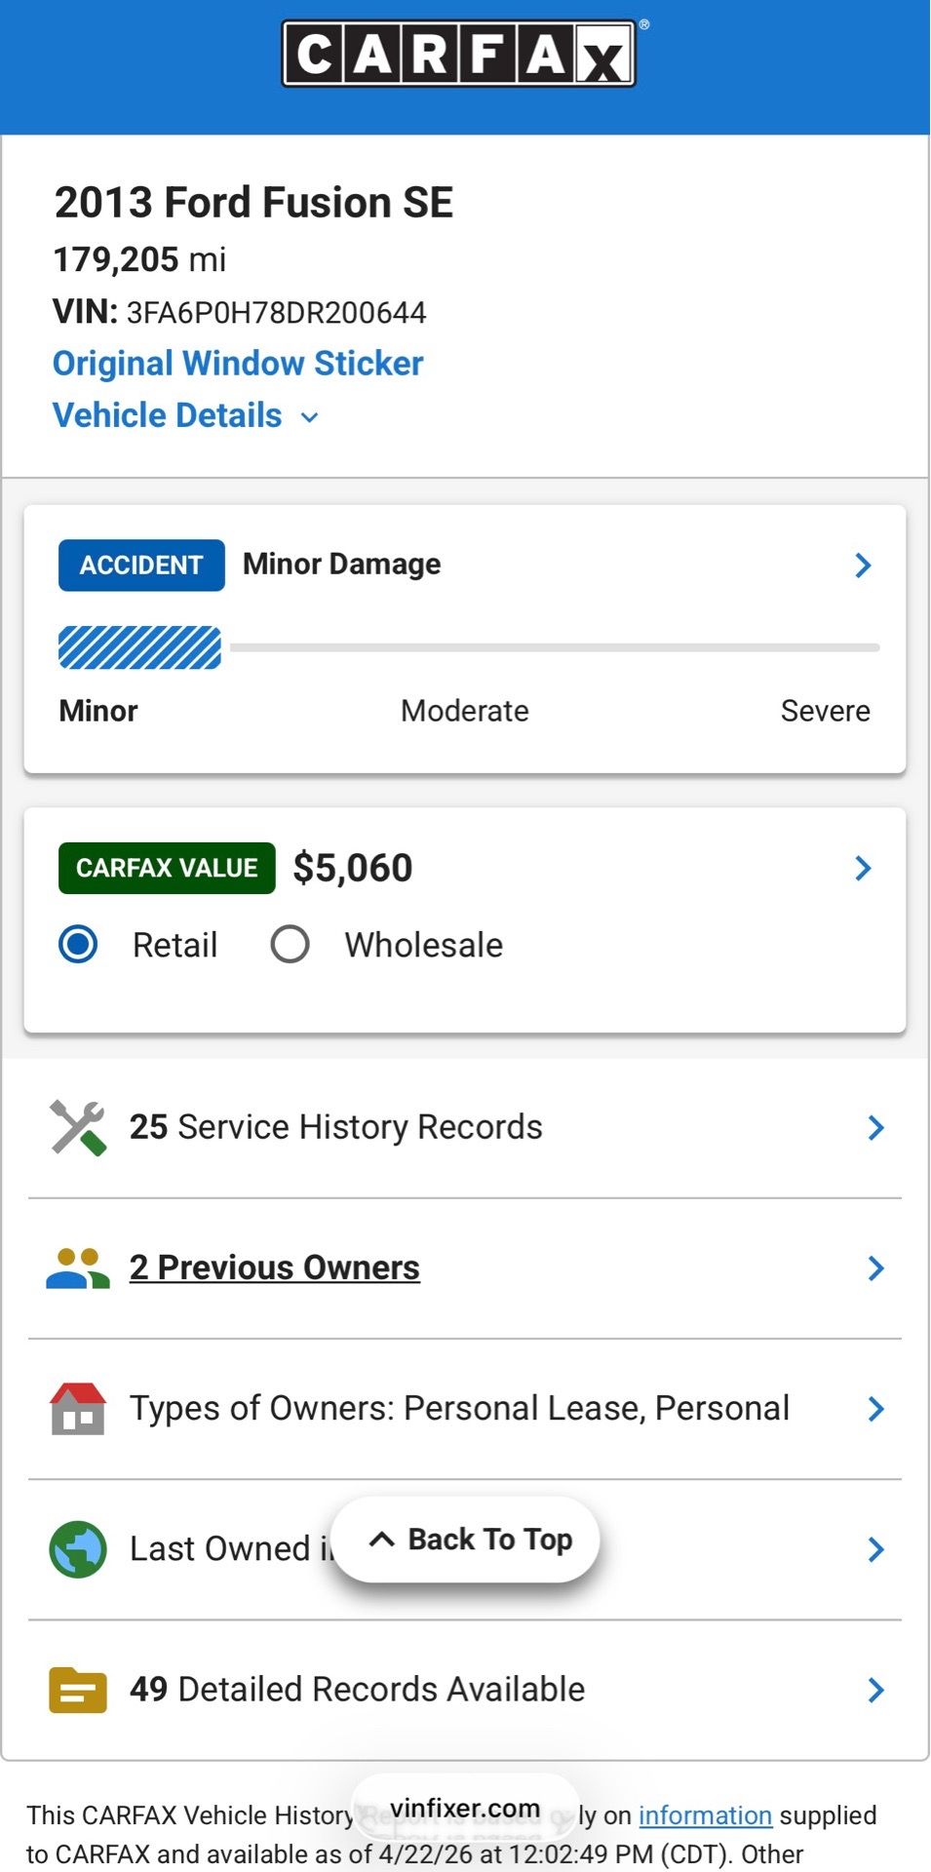This screenshot has height=1872, width=931.
Task: Select the house Types of Owners icon
Action: (78, 1409)
